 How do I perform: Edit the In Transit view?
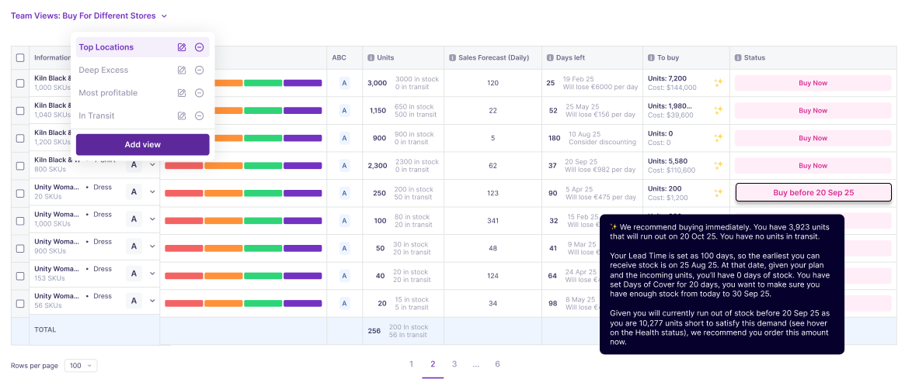(182, 115)
